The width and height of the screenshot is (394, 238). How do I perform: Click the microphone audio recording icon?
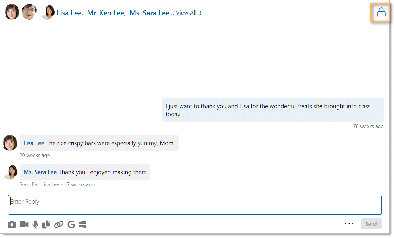click(x=35, y=225)
